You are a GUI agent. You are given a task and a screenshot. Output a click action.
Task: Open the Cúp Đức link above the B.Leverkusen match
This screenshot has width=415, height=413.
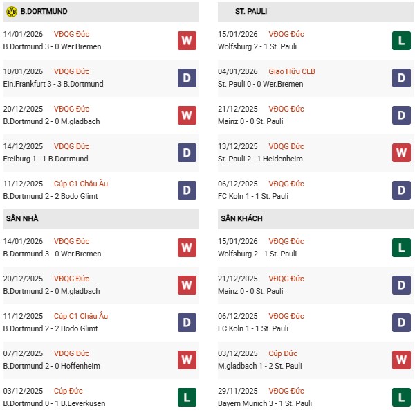[68, 391]
